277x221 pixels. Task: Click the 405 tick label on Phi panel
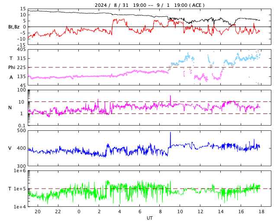[x=21, y=50]
